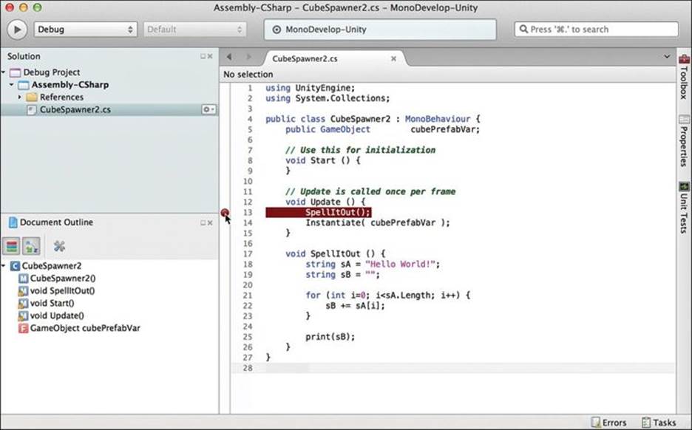The height and width of the screenshot is (430, 692).
Task: Open the Default target dropdown
Action: [x=194, y=30]
